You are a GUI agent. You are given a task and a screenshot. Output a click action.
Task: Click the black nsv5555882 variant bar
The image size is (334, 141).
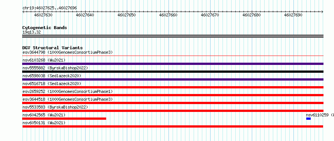[x=173, y=72]
